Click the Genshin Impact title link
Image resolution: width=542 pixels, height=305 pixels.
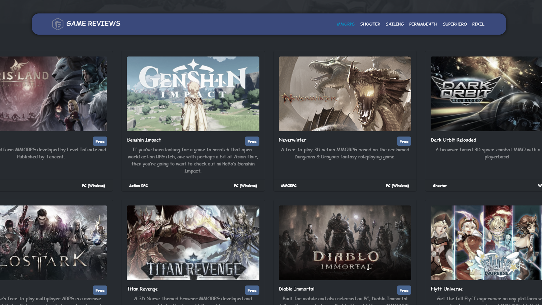coord(144,140)
